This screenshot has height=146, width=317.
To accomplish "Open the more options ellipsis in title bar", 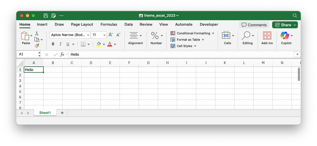I will (x=61, y=16).
